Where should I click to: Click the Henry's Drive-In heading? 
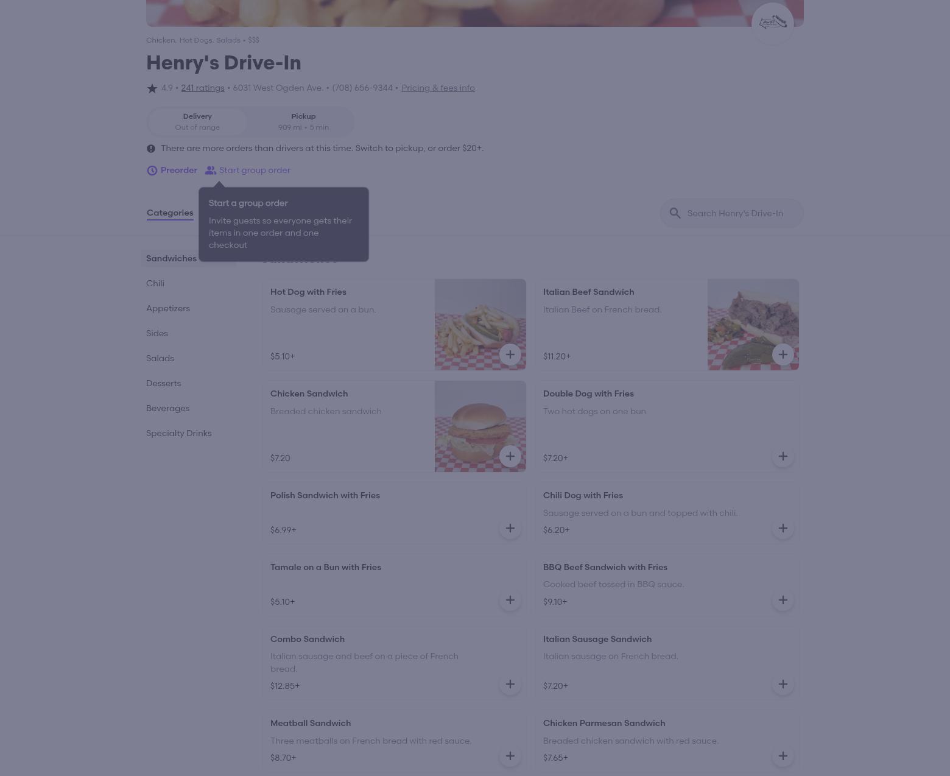point(223,63)
